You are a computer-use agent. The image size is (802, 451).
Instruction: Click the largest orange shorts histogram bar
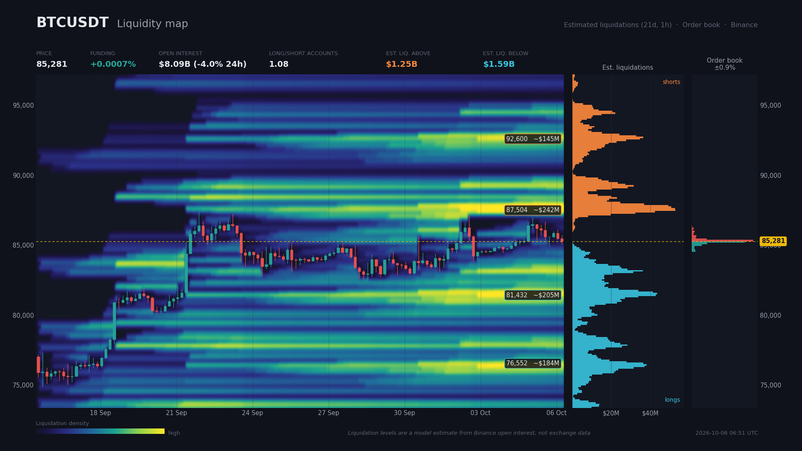pos(624,209)
